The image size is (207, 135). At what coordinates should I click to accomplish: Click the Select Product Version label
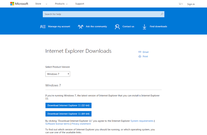58,67
